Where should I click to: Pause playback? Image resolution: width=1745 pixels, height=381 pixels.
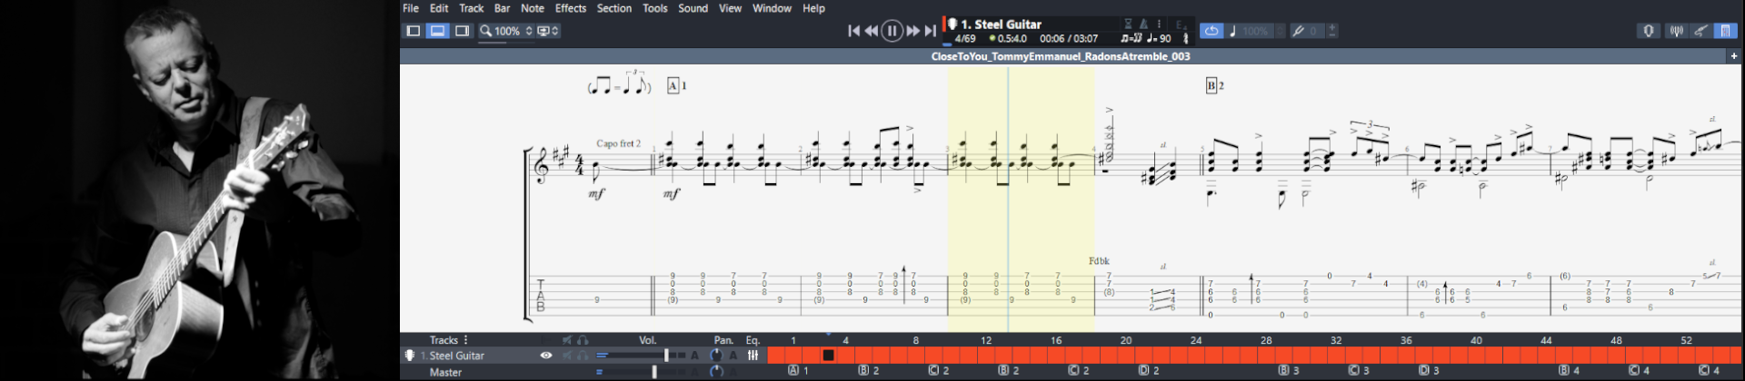(x=892, y=31)
